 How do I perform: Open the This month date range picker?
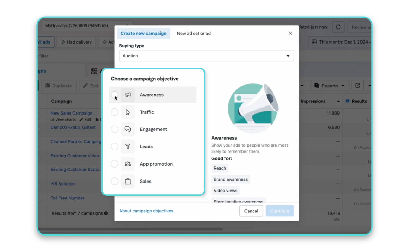340,42
